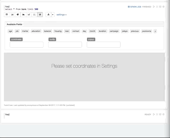Click the FINISHED status text

(x=147, y=7)
